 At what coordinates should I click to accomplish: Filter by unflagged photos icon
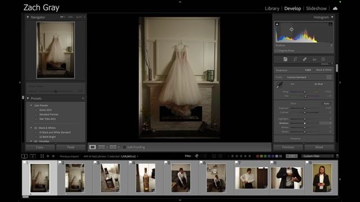tap(205, 156)
